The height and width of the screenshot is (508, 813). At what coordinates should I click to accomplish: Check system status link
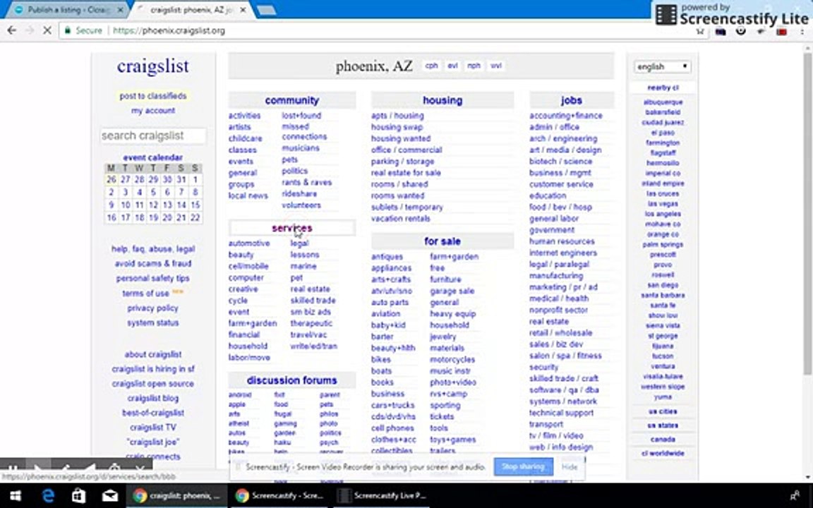click(x=153, y=322)
